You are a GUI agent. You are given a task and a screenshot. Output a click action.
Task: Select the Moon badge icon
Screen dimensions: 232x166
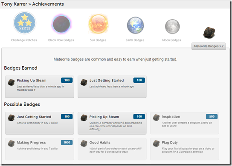pos(172,26)
